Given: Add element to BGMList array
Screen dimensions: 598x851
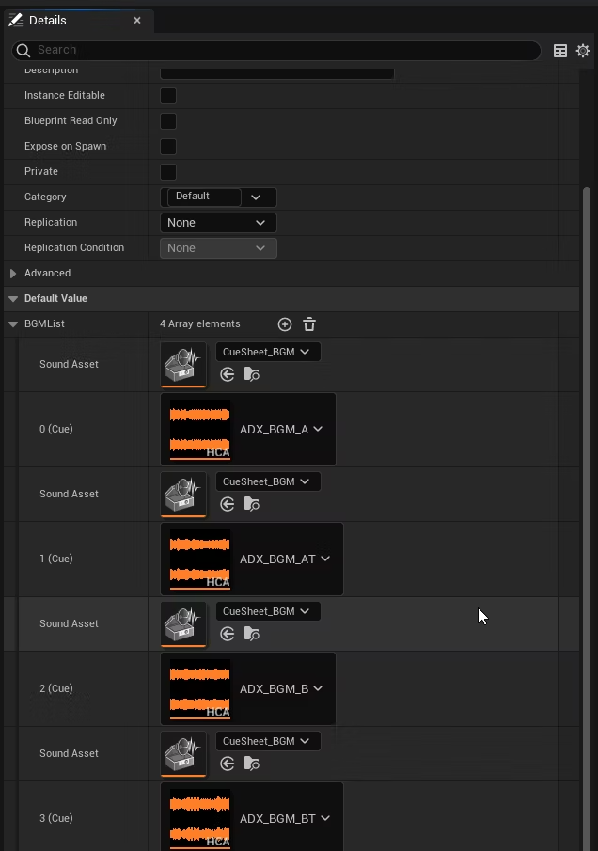Looking at the screenshot, I should pyautogui.click(x=285, y=324).
